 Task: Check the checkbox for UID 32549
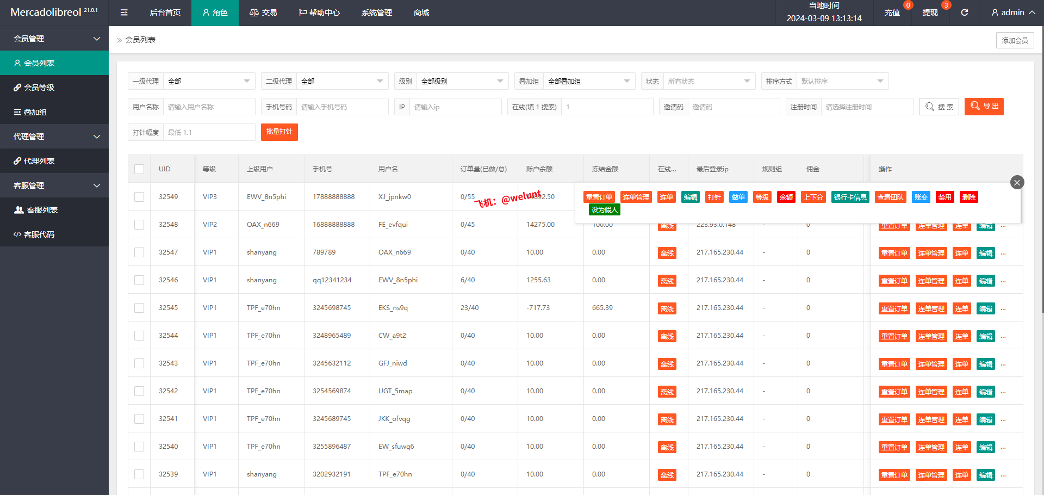[139, 197]
